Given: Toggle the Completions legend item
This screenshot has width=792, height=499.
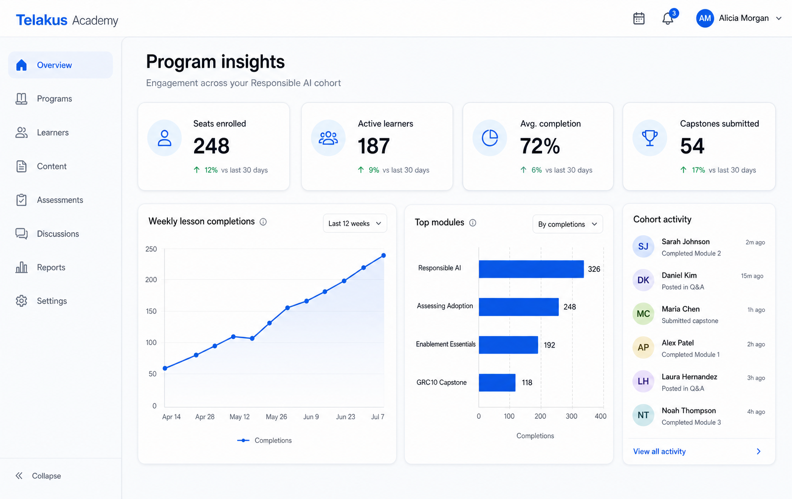Looking at the screenshot, I should (264, 440).
